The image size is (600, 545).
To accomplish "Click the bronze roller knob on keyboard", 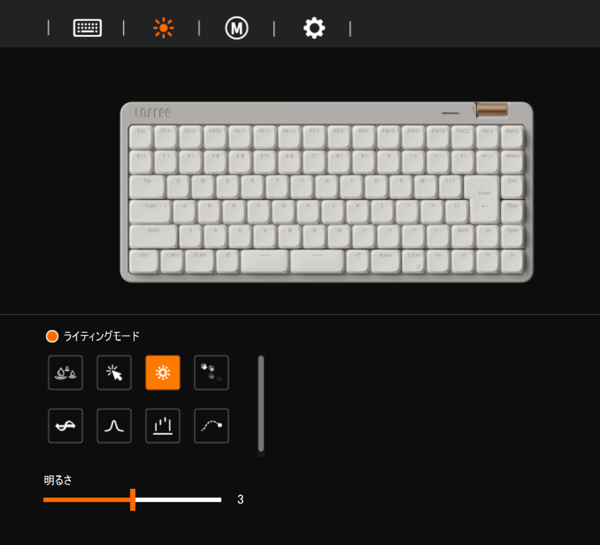I will pyautogui.click(x=492, y=110).
